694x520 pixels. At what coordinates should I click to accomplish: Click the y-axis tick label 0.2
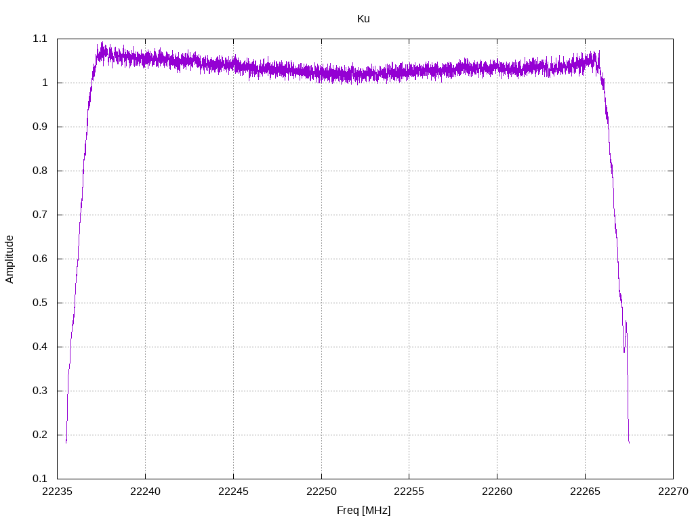[x=40, y=435]
